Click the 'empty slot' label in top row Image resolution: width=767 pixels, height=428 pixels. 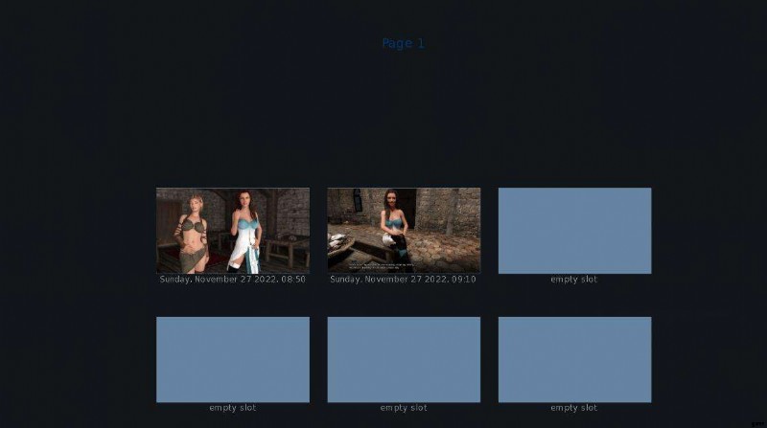(574, 280)
